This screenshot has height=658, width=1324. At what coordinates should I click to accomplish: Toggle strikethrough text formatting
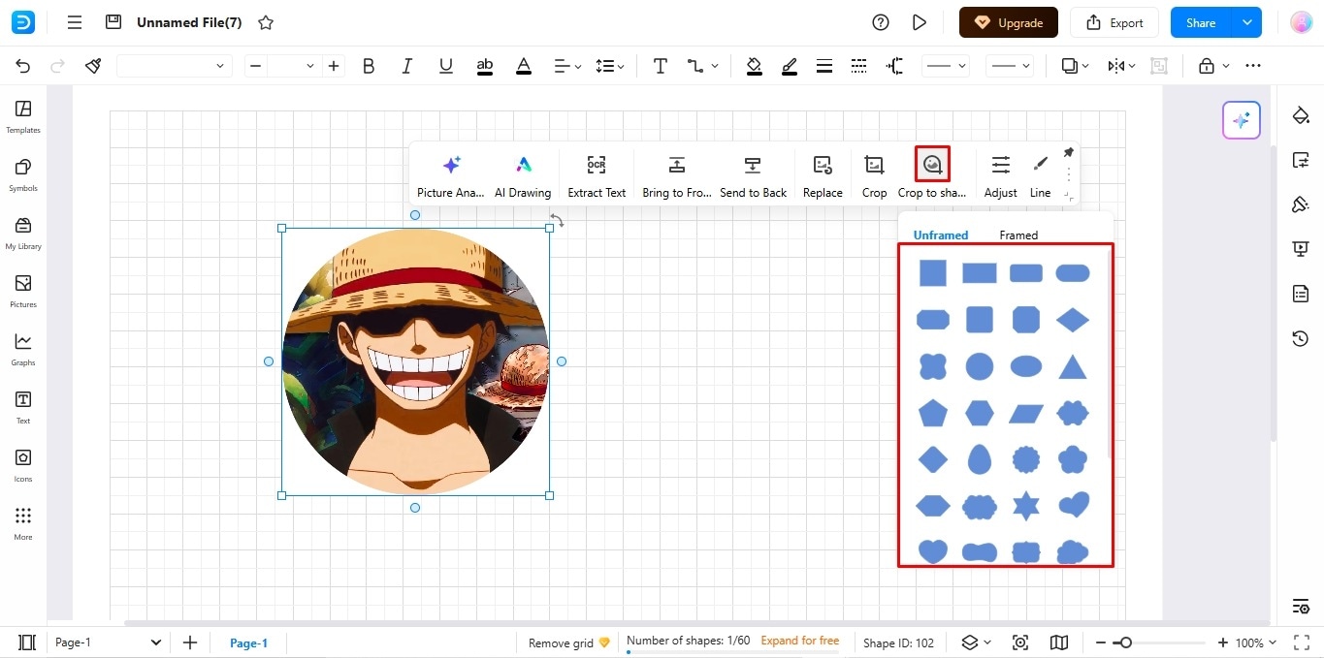(485, 66)
